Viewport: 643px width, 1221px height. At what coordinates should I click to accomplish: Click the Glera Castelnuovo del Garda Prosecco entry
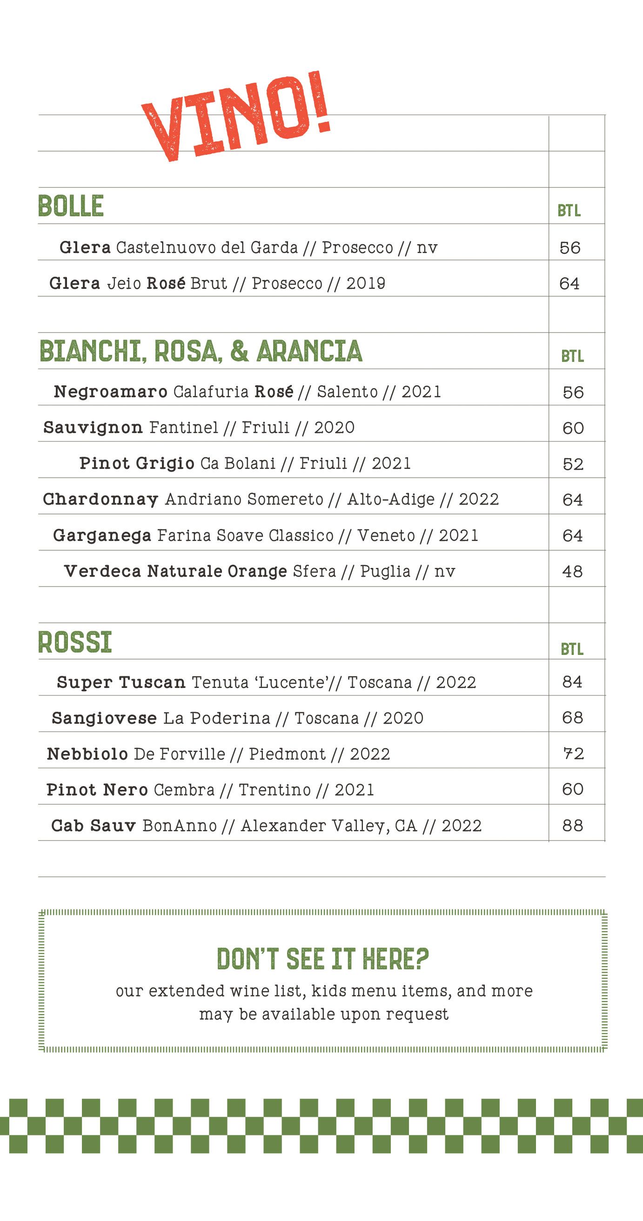click(248, 247)
